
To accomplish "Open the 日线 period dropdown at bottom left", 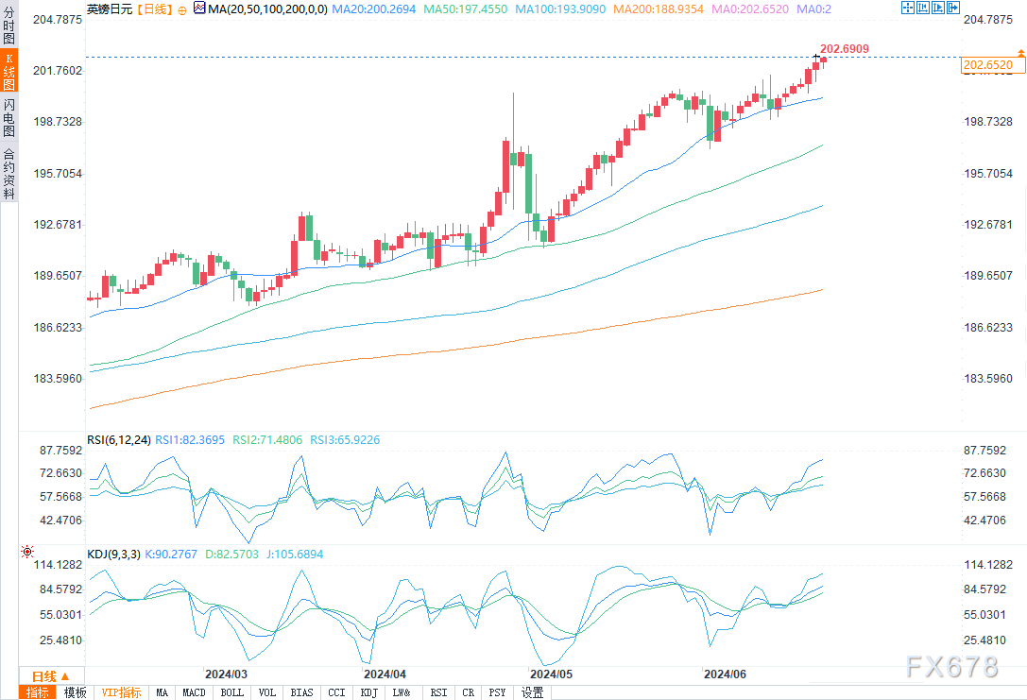I will tap(52, 676).
